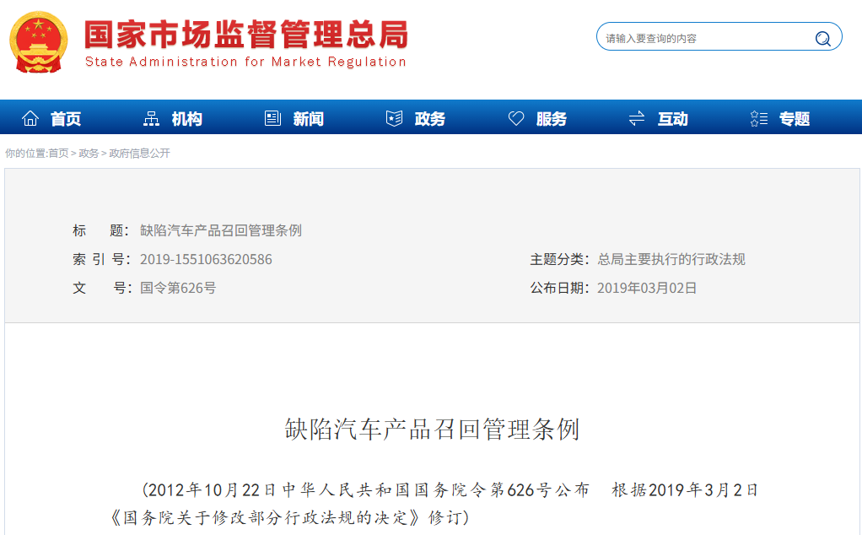Screen dimensions: 862x535
Task: Click the heart icon beside 服务
Action: pyautogui.click(x=515, y=118)
